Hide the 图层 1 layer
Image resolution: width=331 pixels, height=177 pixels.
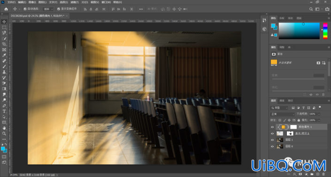pyautogui.click(x=272, y=140)
